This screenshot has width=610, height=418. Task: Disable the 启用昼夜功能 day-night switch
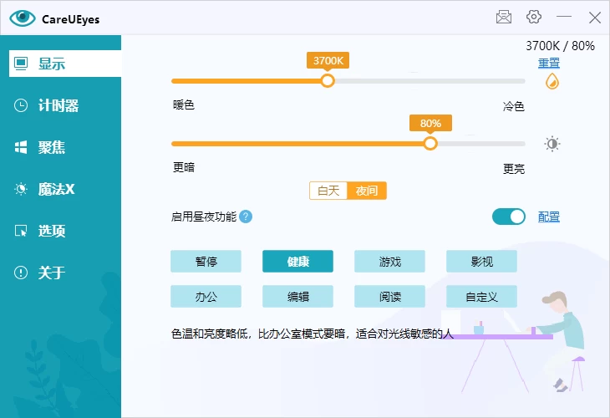tap(509, 217)
